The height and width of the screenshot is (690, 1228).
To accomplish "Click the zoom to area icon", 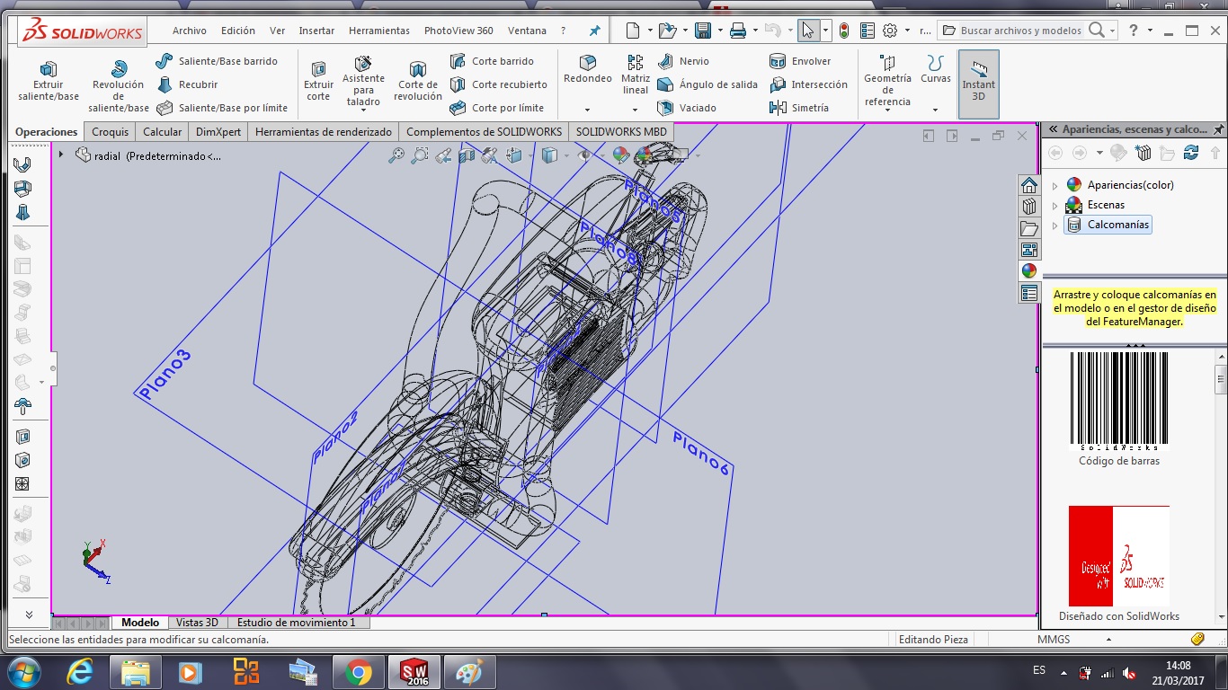I will click(x=420, y=155).
